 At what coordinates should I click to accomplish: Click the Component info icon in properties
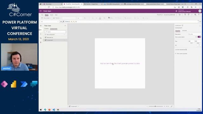(x=182, y=25)
